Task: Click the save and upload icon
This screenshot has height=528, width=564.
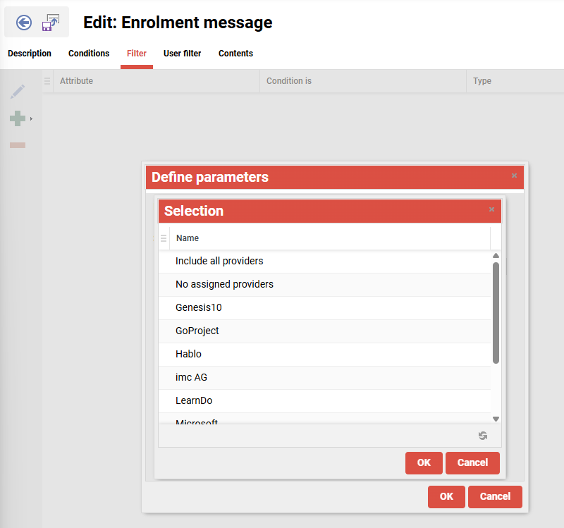Action: [51, 23]
